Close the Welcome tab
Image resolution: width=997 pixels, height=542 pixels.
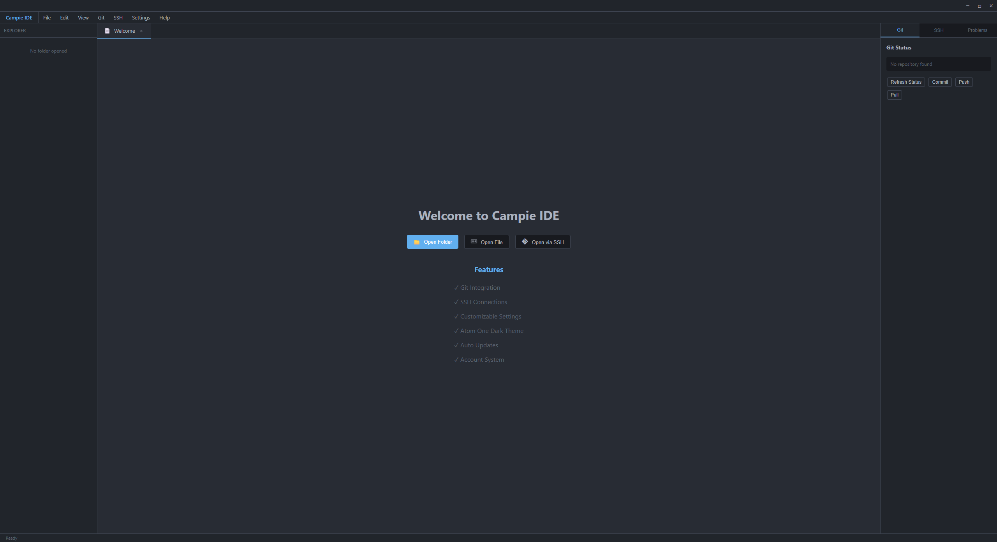click(141, 31)
